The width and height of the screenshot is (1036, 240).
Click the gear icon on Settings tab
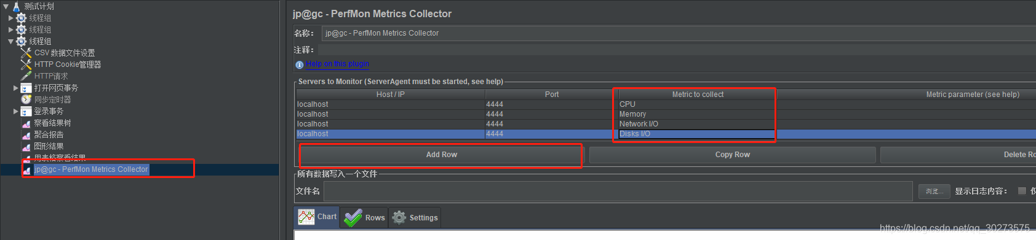tap(399, 217)
